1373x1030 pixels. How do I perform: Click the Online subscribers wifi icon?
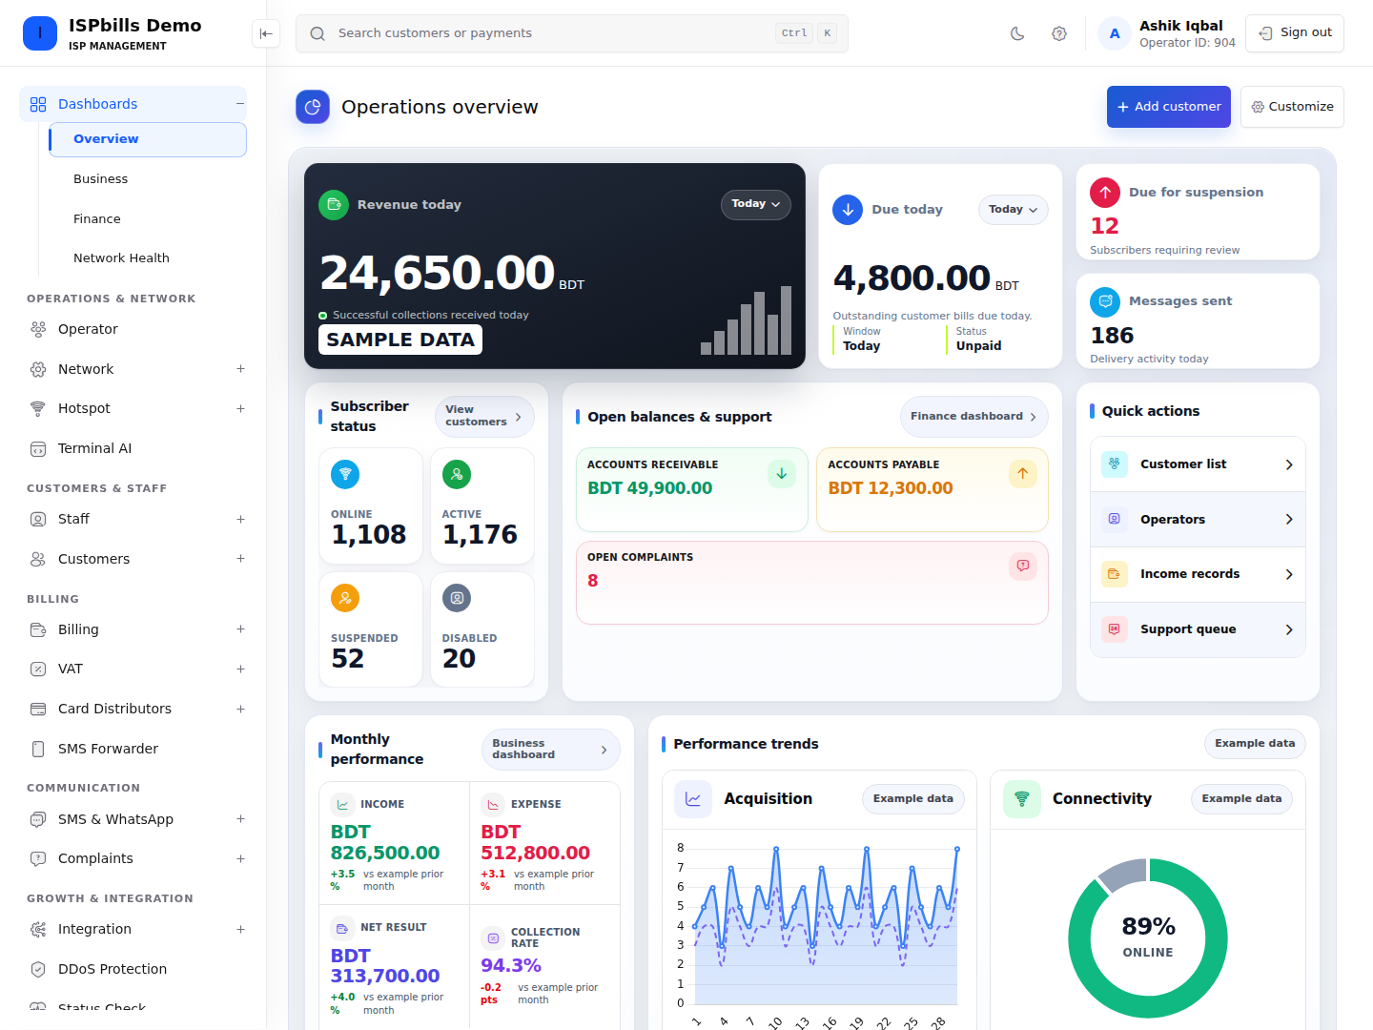pos(345,474)
